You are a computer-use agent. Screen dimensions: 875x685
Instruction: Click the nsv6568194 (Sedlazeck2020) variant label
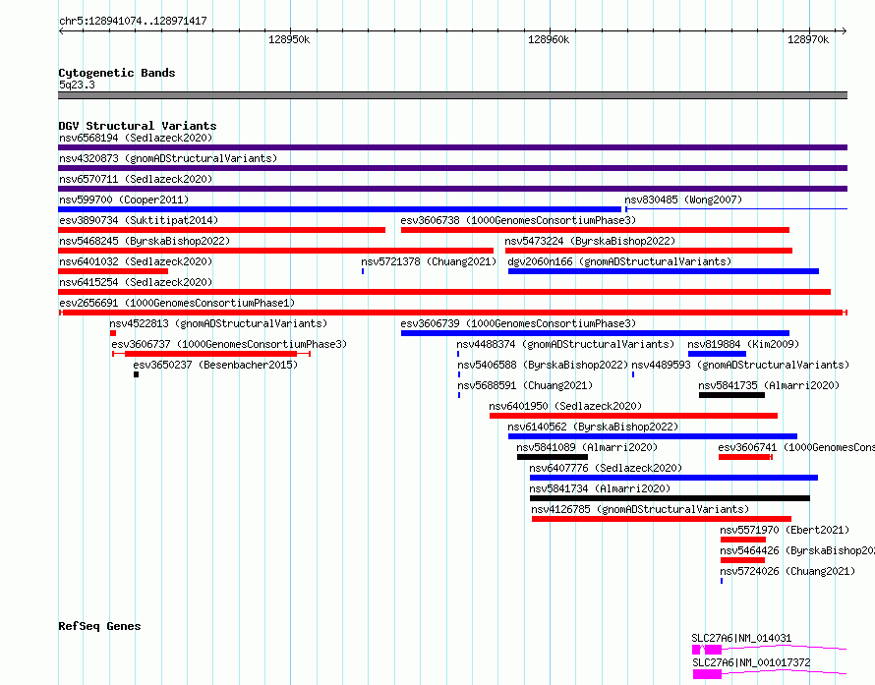tap(136, 138)
